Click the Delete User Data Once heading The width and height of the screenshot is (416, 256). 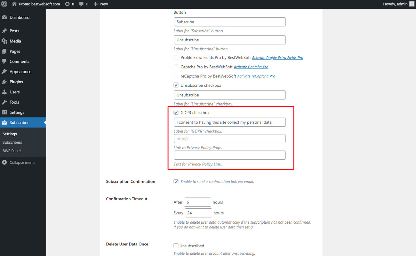click(x=127, y=244)
